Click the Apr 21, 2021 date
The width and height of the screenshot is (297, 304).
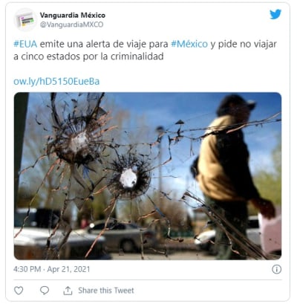click(68, 269)
